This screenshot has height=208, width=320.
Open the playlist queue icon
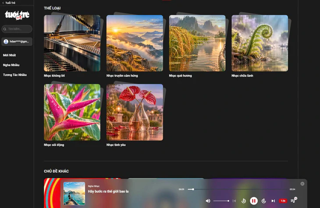pyautogui.click(x=293, y=200)
